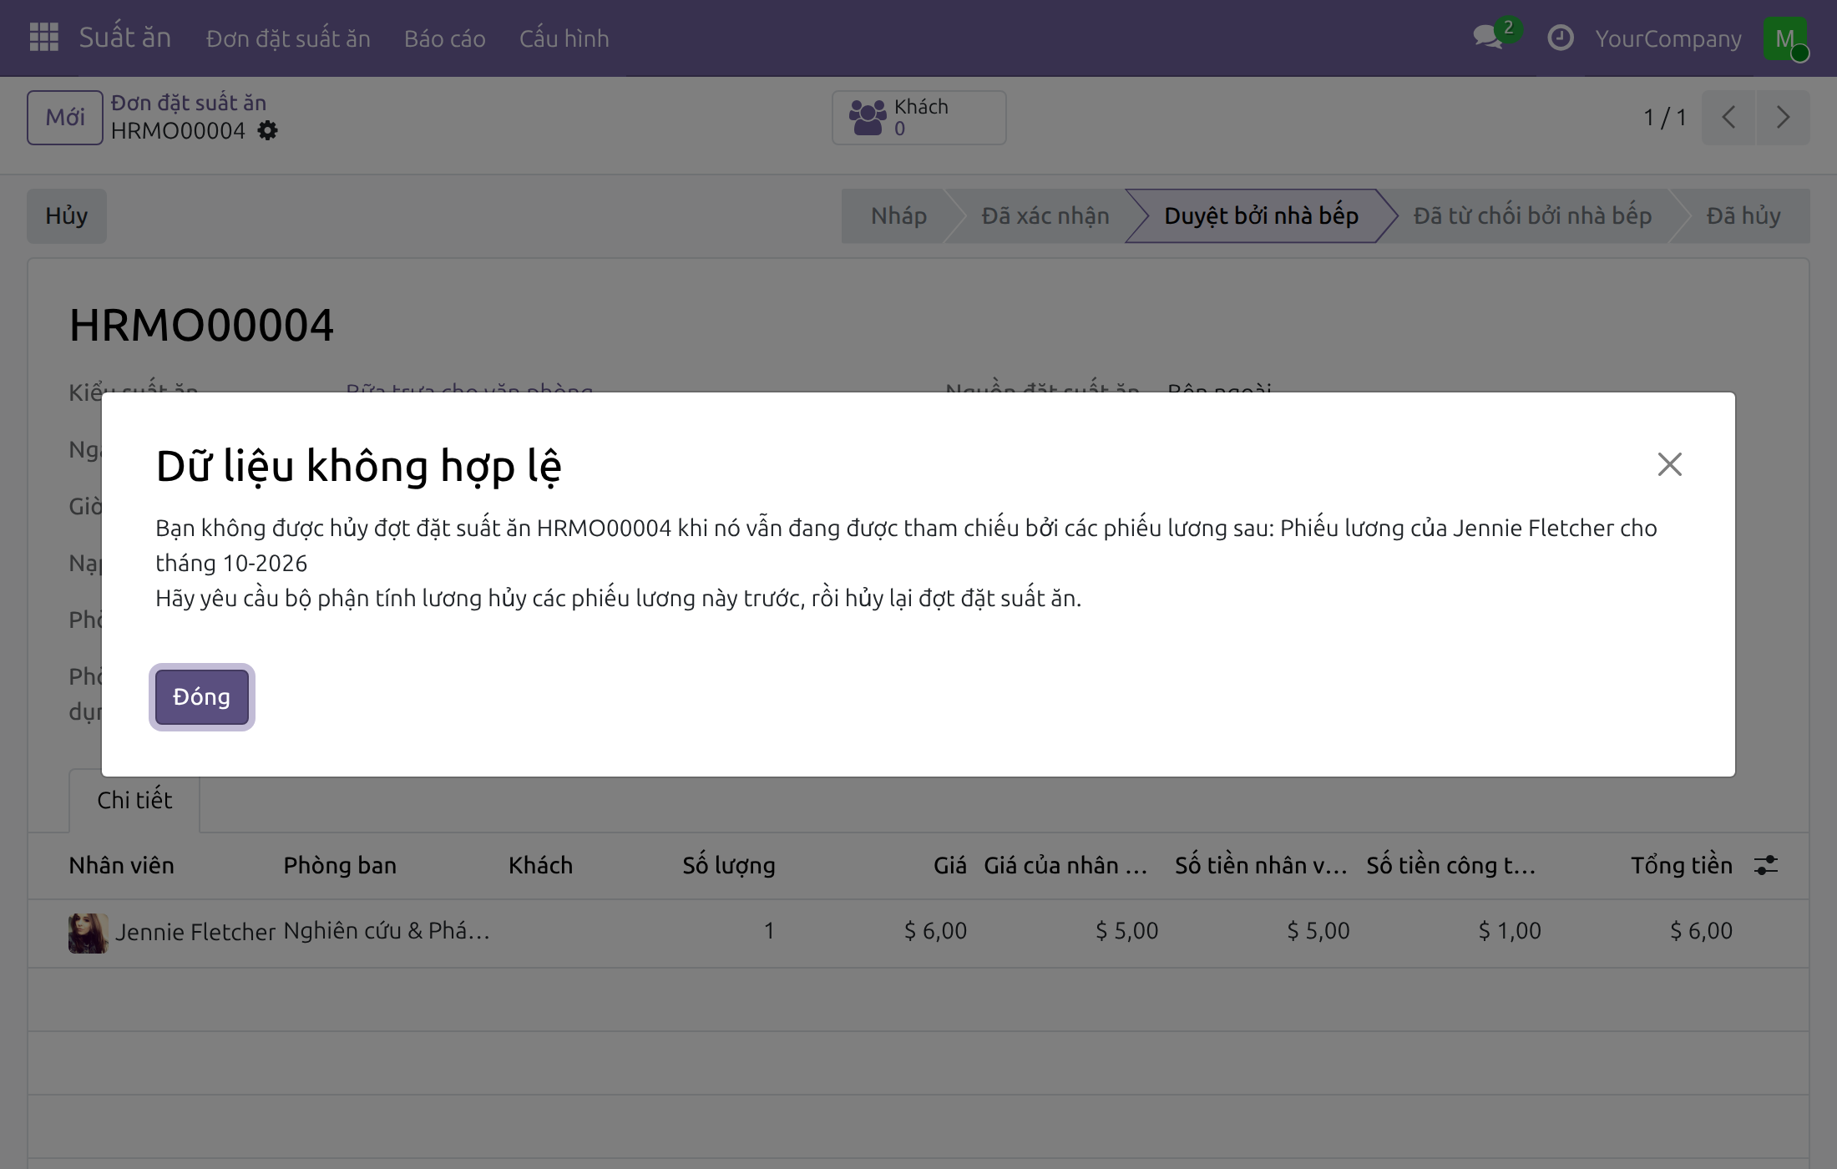Click Jennie Fletcher employee avatar thumbnail
Viewport: 1837px width, 1169px height.
tap(88, 933)
